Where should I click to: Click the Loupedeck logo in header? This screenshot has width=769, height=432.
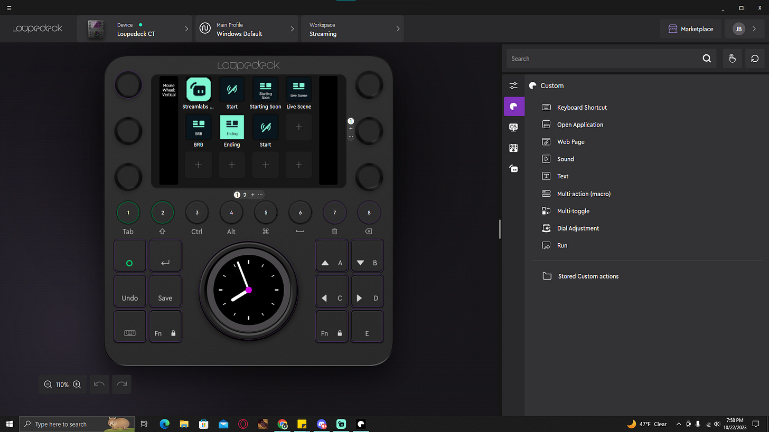tap(37, 28)
